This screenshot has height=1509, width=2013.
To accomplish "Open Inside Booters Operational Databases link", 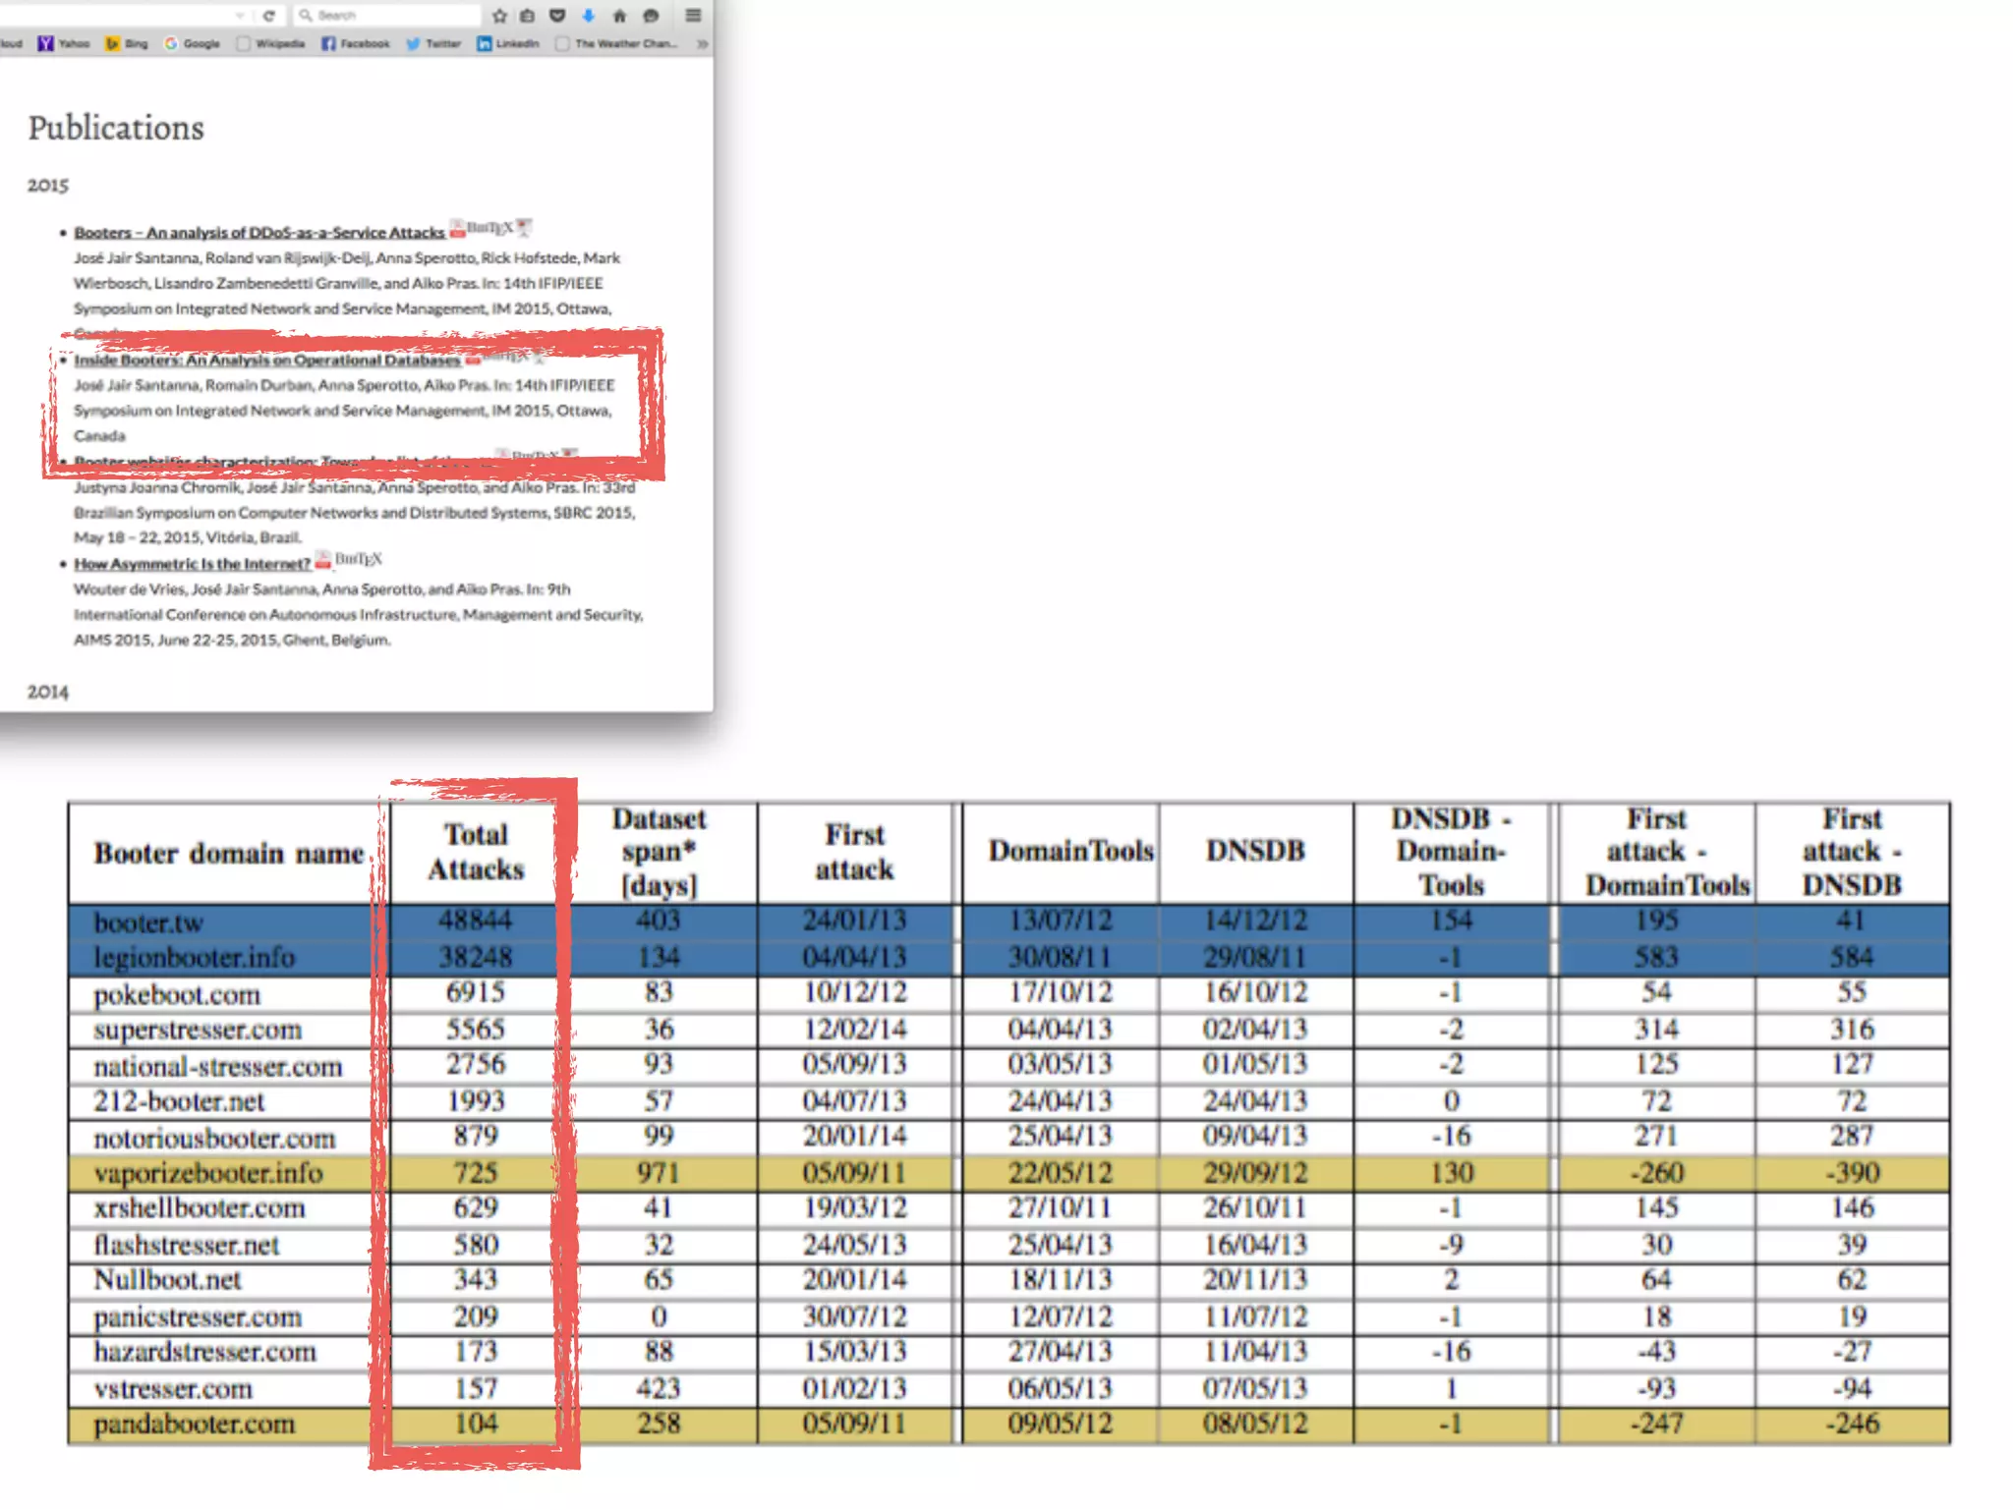I will click(x=266, y=361).
